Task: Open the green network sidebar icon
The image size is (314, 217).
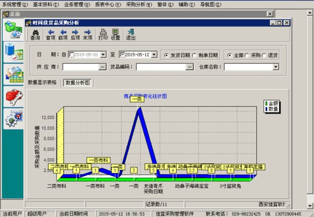Action: (14, 29)
